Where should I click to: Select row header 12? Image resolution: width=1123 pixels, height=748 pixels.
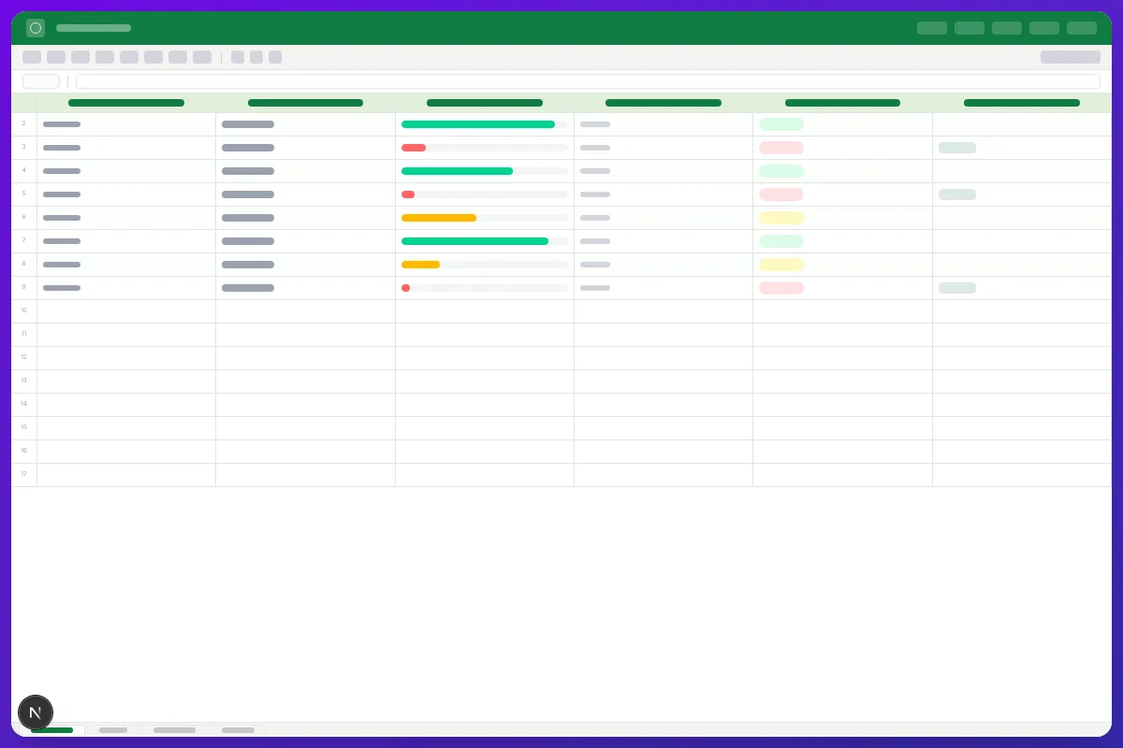pos(24,358)
